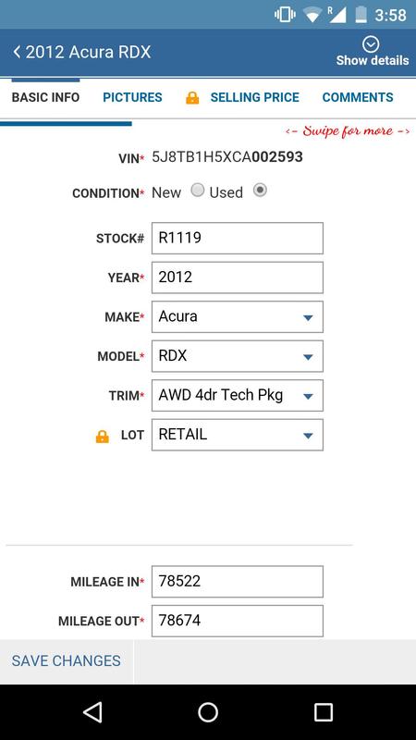Focus the Mileage Out field 78674
This screenshot has height=740, width=416.
pyautogui.click(x=238, y=621)
